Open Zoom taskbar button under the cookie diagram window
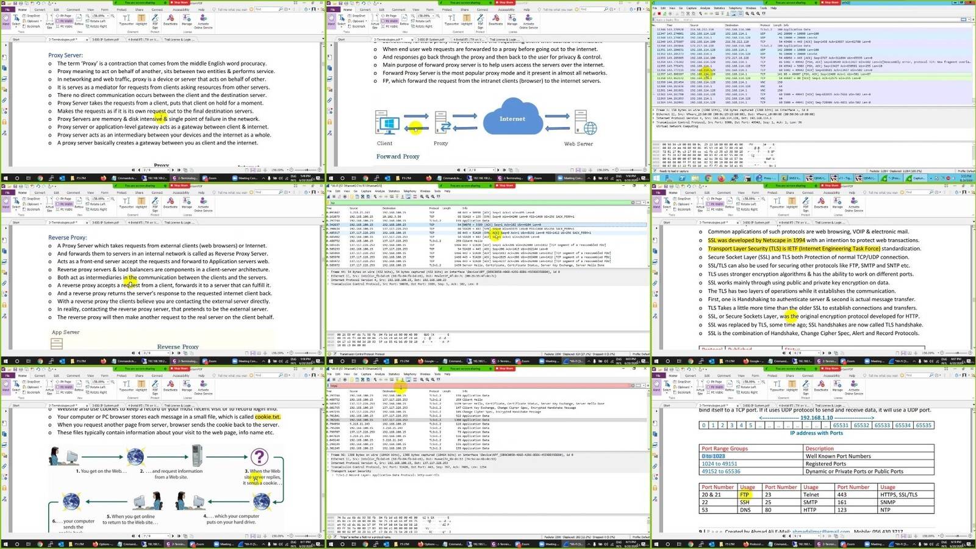This screenshot has height=549, width=976. tap(198, 544)
